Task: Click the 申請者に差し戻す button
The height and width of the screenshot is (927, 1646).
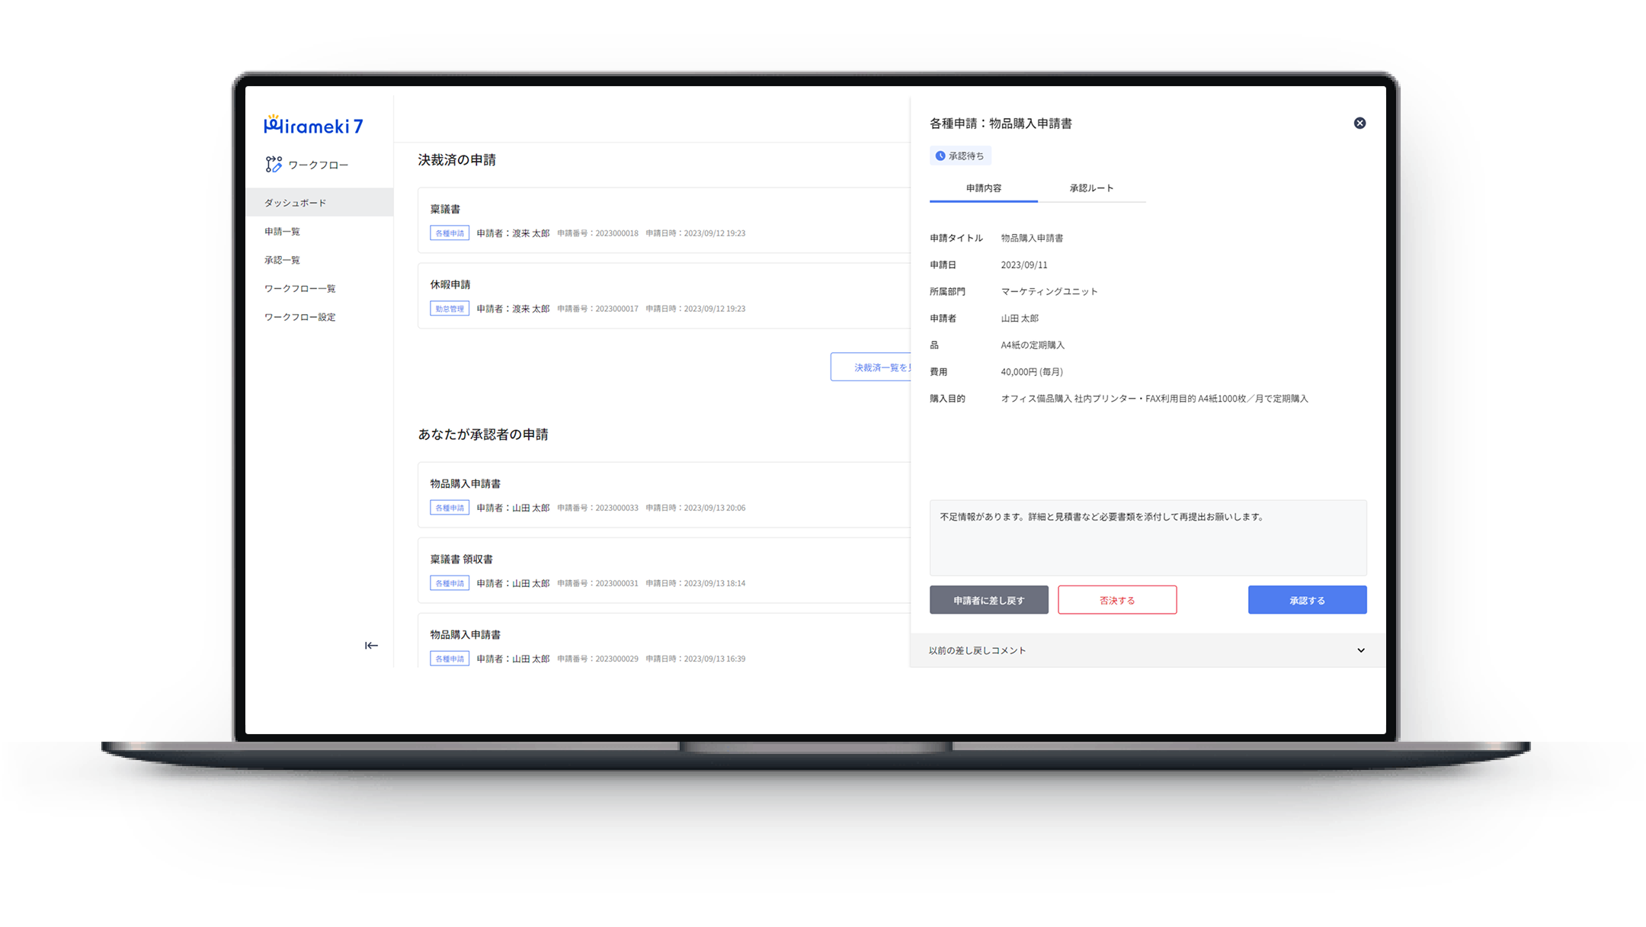Action: coord(987,599)
